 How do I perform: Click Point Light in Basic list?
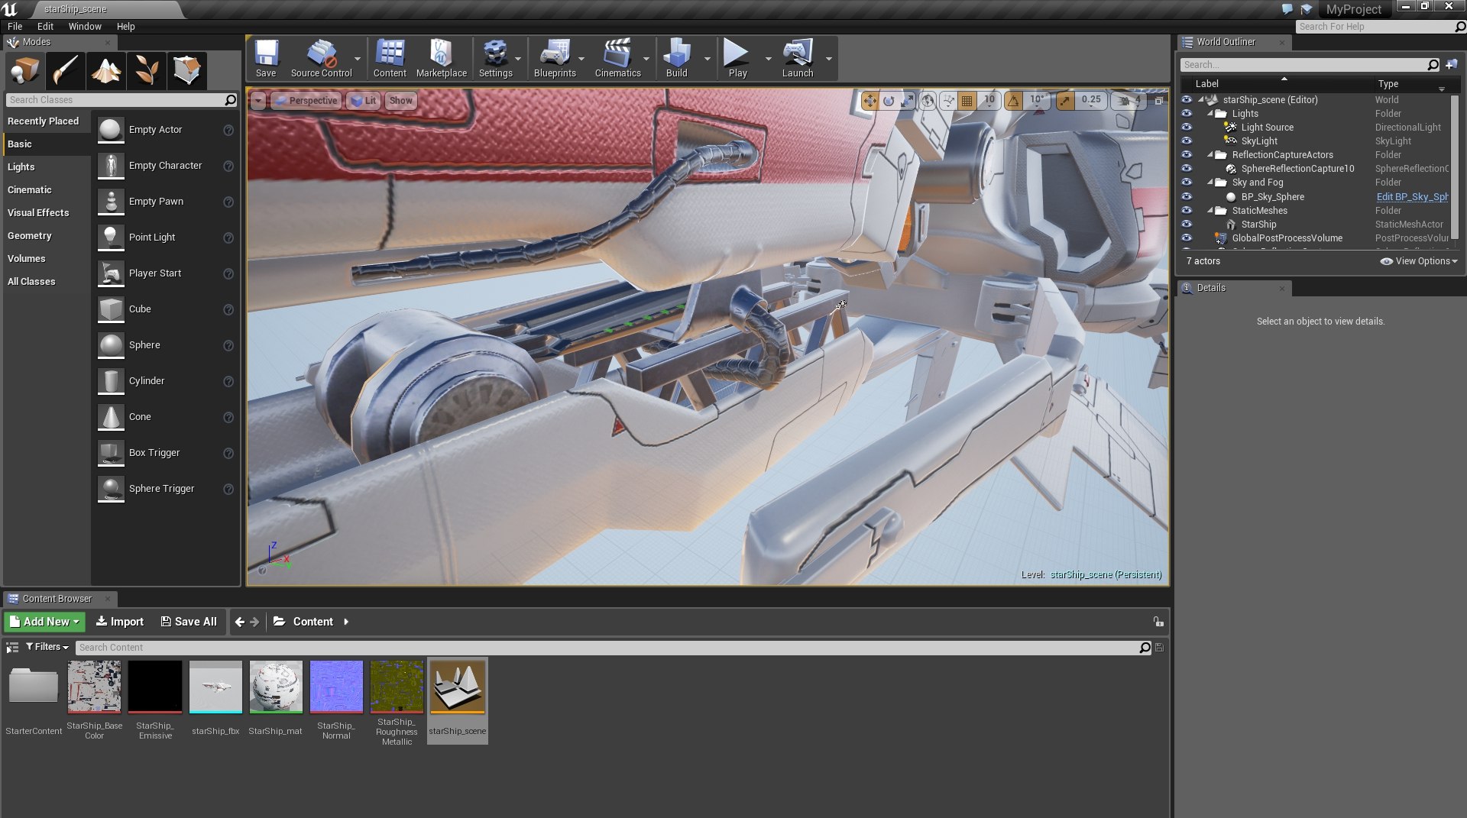pyautogui.click(x=166, y=238)
